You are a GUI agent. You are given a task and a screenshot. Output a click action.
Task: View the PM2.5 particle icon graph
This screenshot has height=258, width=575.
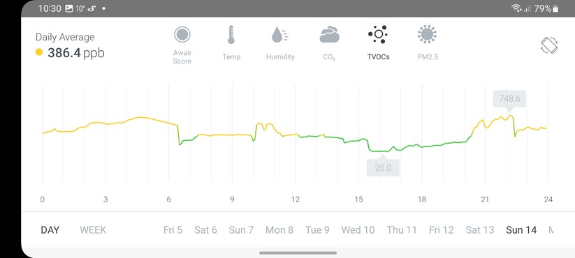pos(427,34)
